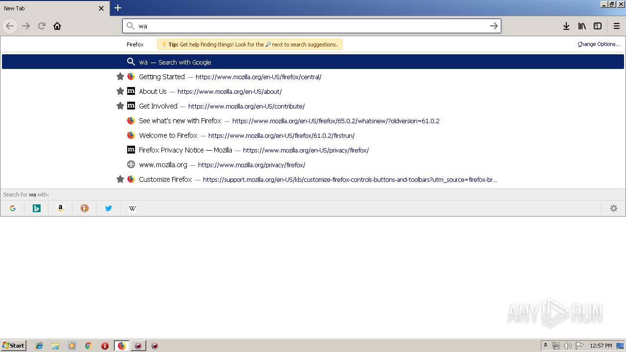Toggle the Sidebars icon
This screenshot has height=352, width=626.
598,26
